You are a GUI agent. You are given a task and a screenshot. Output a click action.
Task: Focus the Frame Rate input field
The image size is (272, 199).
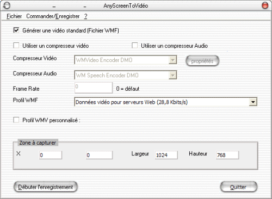coord(94,88)
